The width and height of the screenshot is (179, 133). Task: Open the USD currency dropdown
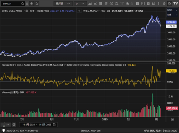tap(172, 10)
